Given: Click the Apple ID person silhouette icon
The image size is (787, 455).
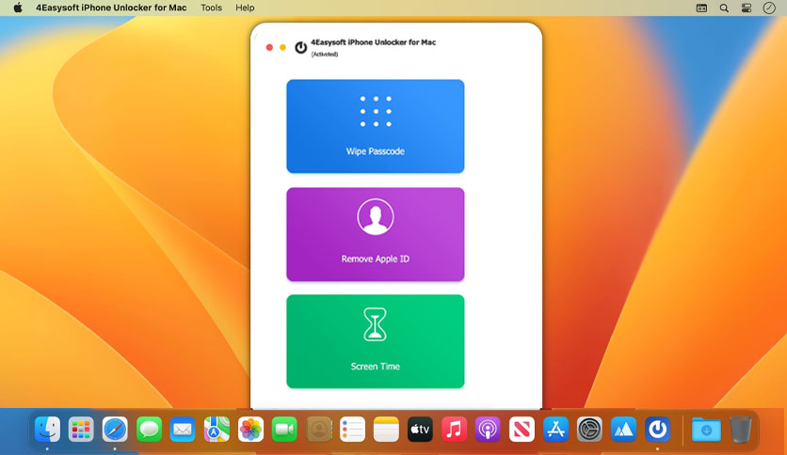Looking at the screenshot, I should (376, 217).
